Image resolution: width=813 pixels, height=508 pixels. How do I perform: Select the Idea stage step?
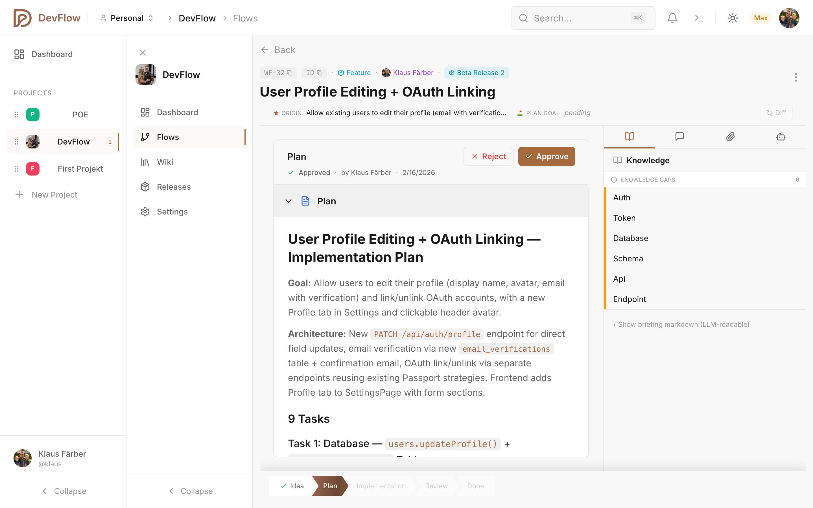tap(292, 486)
